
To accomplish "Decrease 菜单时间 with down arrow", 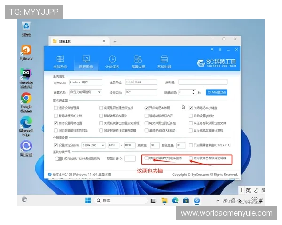I will click(193, 93).
